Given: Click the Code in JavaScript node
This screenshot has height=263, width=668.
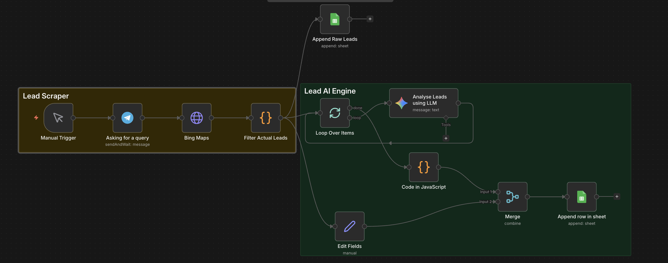Looking at the screenshot, I should [x=423, y=167].
